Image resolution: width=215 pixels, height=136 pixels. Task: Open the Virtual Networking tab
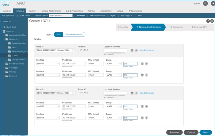point(51,11)
